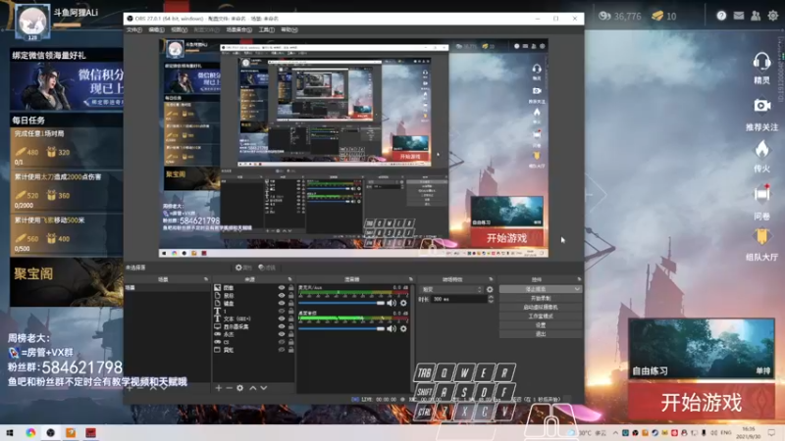This screenshot has height=441, width=785.
Task: Click the 工作室模式 studio mode button
Action: click(541, 316)
